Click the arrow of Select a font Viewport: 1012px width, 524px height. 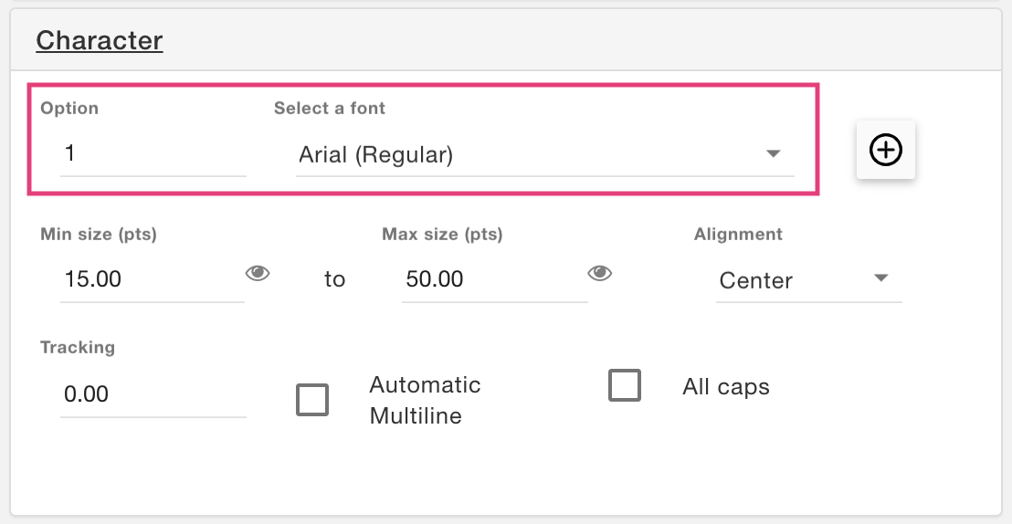[x=773, y=153]
